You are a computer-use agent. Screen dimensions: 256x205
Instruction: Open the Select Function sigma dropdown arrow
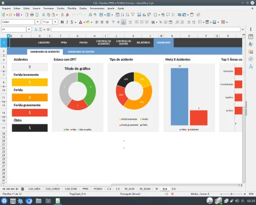pyautogui.click(x=44, y=29)
